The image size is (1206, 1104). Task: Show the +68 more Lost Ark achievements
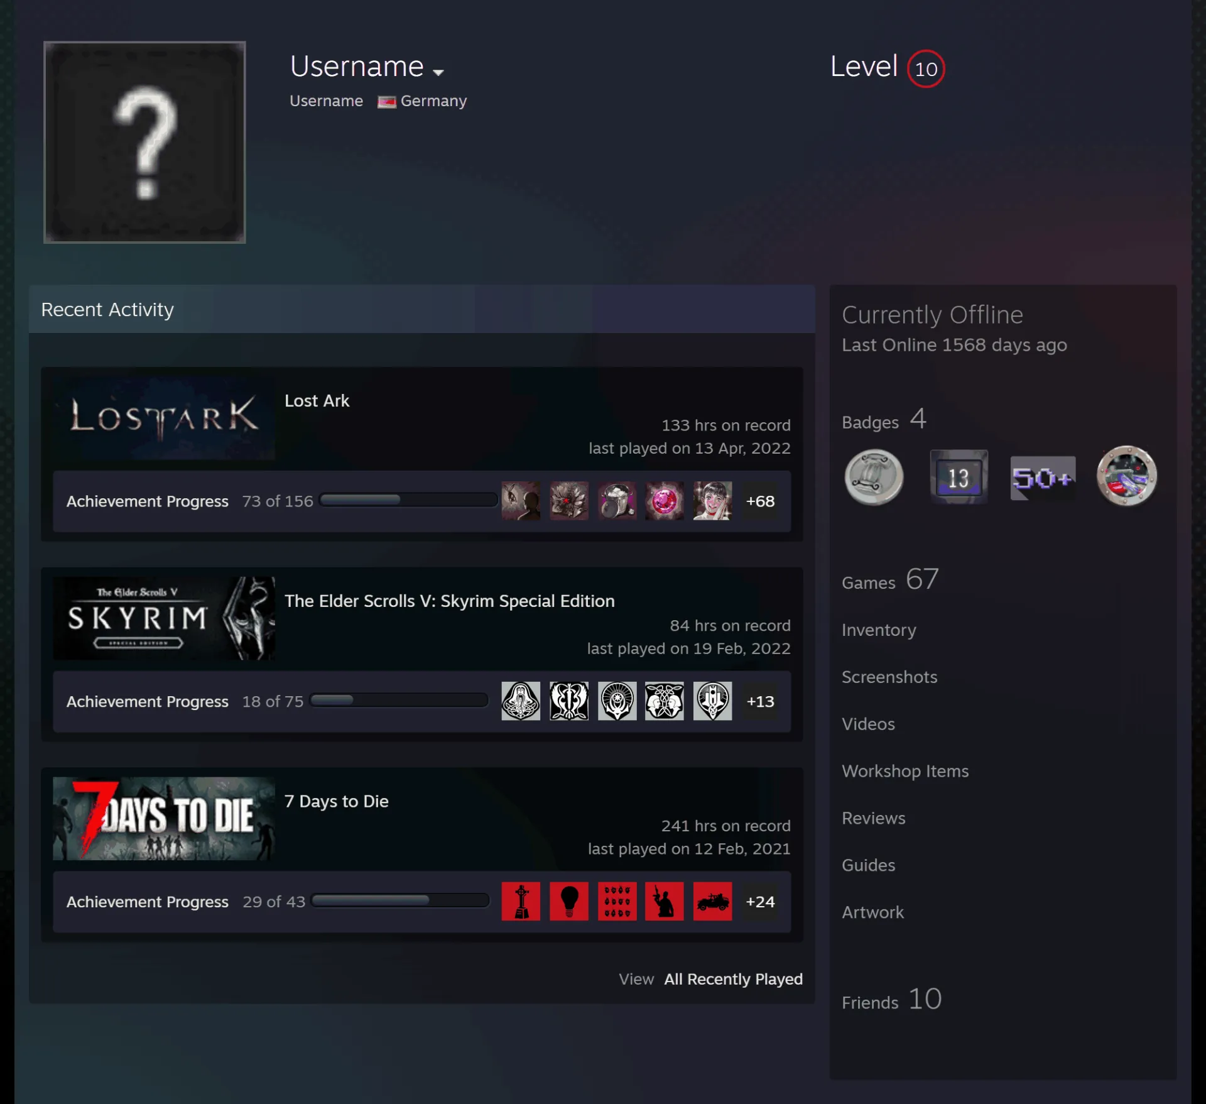tap(760, 501)
